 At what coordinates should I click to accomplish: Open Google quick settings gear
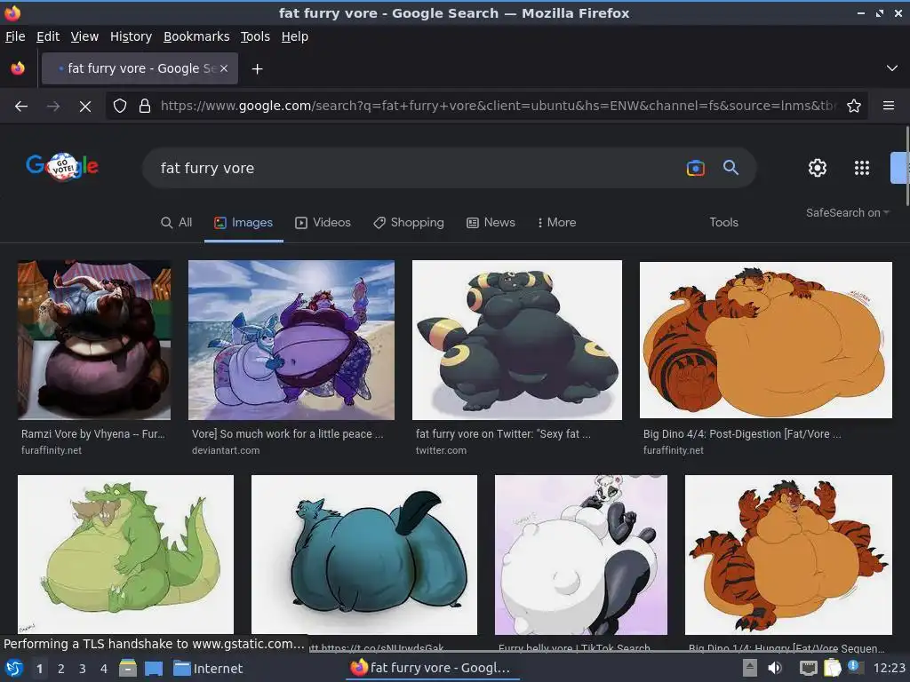point(818,168)
